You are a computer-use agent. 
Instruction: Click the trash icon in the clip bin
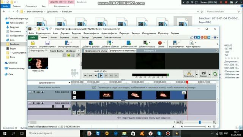point(64,55)
